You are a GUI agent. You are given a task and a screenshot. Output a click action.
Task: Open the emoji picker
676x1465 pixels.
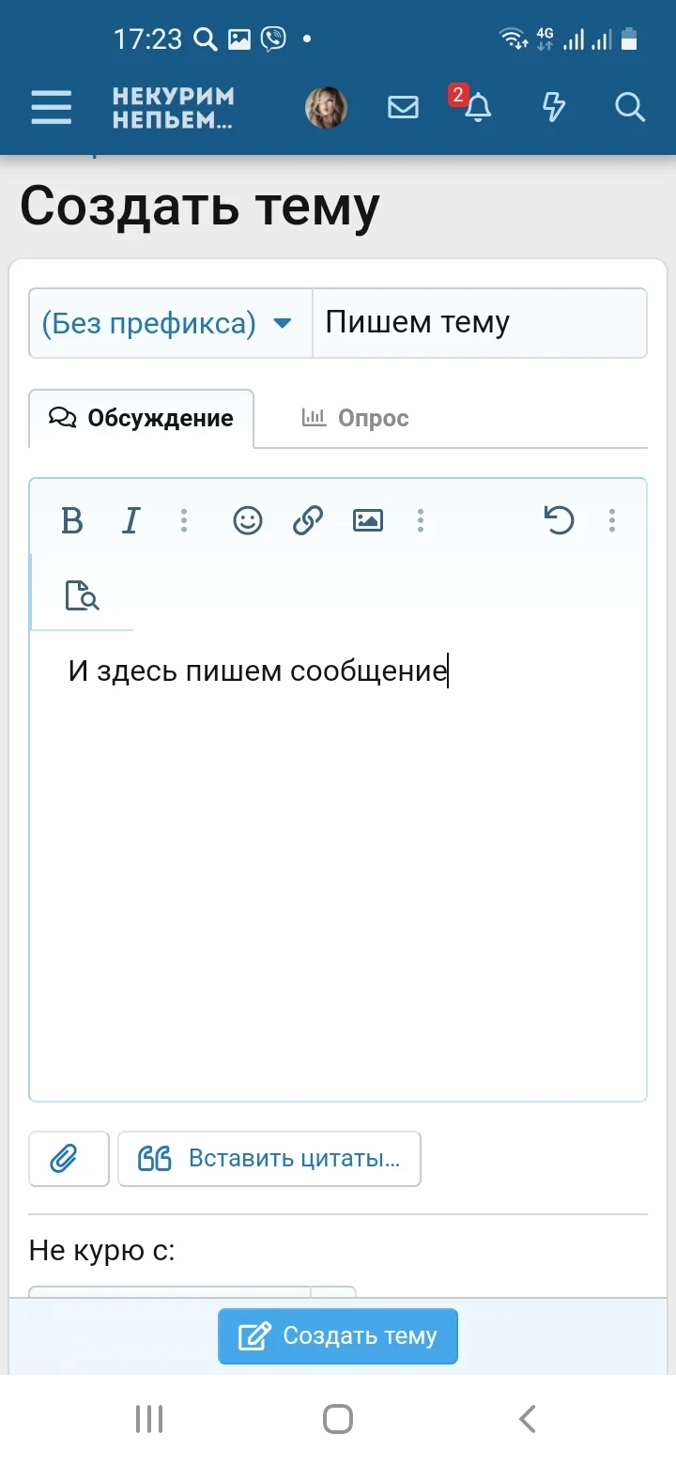pos(247,520)
